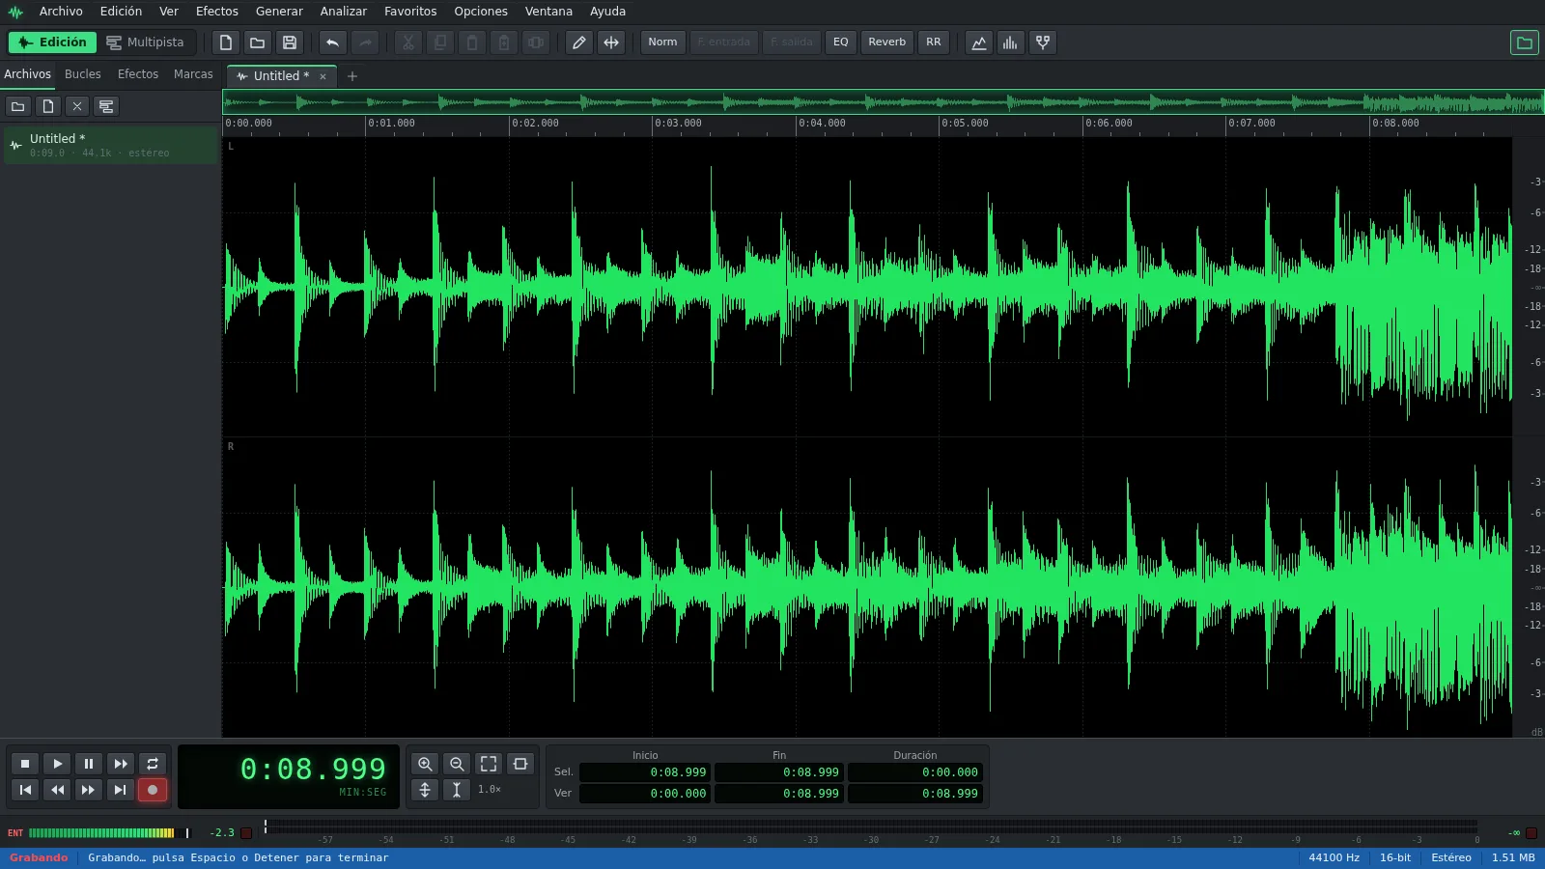
Task: Open the Efectos menu
Action: pos(217,12)
